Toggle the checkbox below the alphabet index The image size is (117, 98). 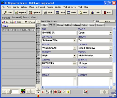click(38, 93)
